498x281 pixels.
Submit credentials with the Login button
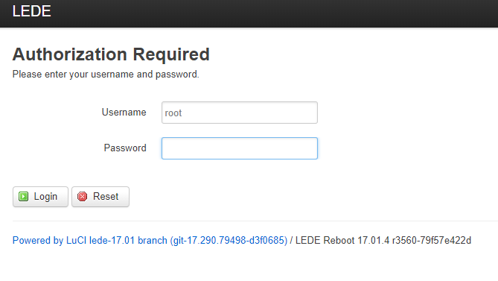40,197
